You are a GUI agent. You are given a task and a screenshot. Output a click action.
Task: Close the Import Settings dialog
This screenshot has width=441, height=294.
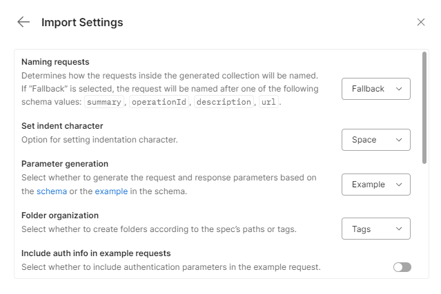[421, 22]
